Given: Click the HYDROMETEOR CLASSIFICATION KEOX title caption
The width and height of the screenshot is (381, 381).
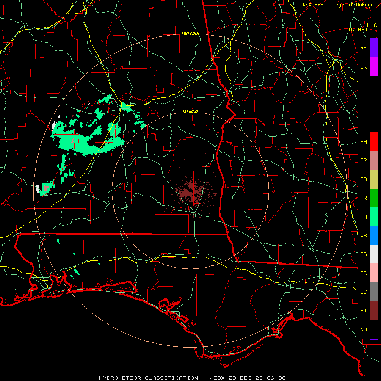Looking at the screenshot, I should click(x=192, y=378).
